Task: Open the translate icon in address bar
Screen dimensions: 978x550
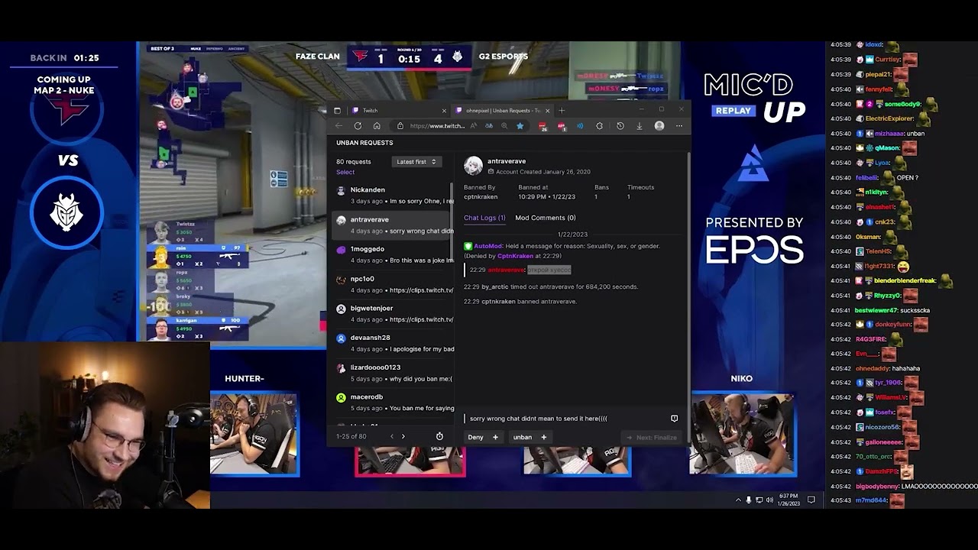Action: pyautogui.click(x=489, y=126)
